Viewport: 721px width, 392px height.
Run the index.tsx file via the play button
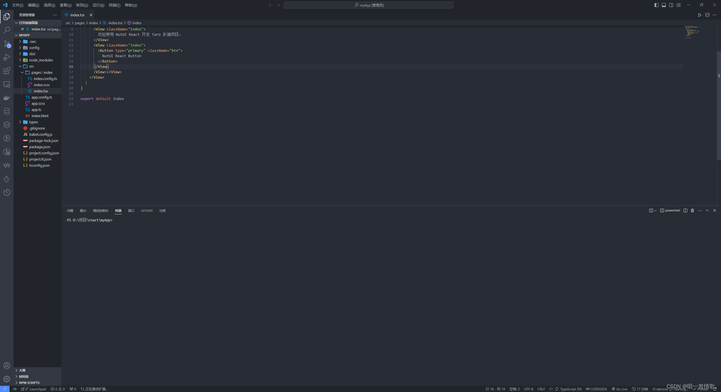click(700, 15)
